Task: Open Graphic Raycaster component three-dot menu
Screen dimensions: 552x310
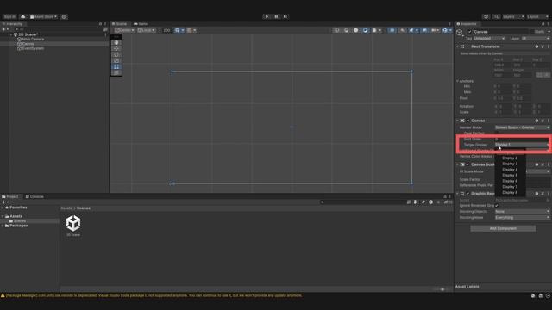Action: (x=549, y=194)
